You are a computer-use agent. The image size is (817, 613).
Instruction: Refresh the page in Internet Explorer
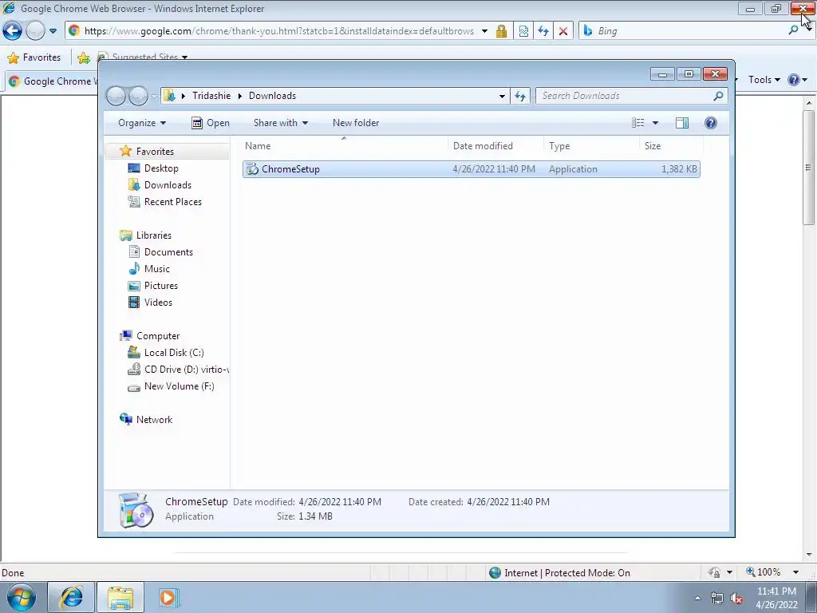point(543,31)
